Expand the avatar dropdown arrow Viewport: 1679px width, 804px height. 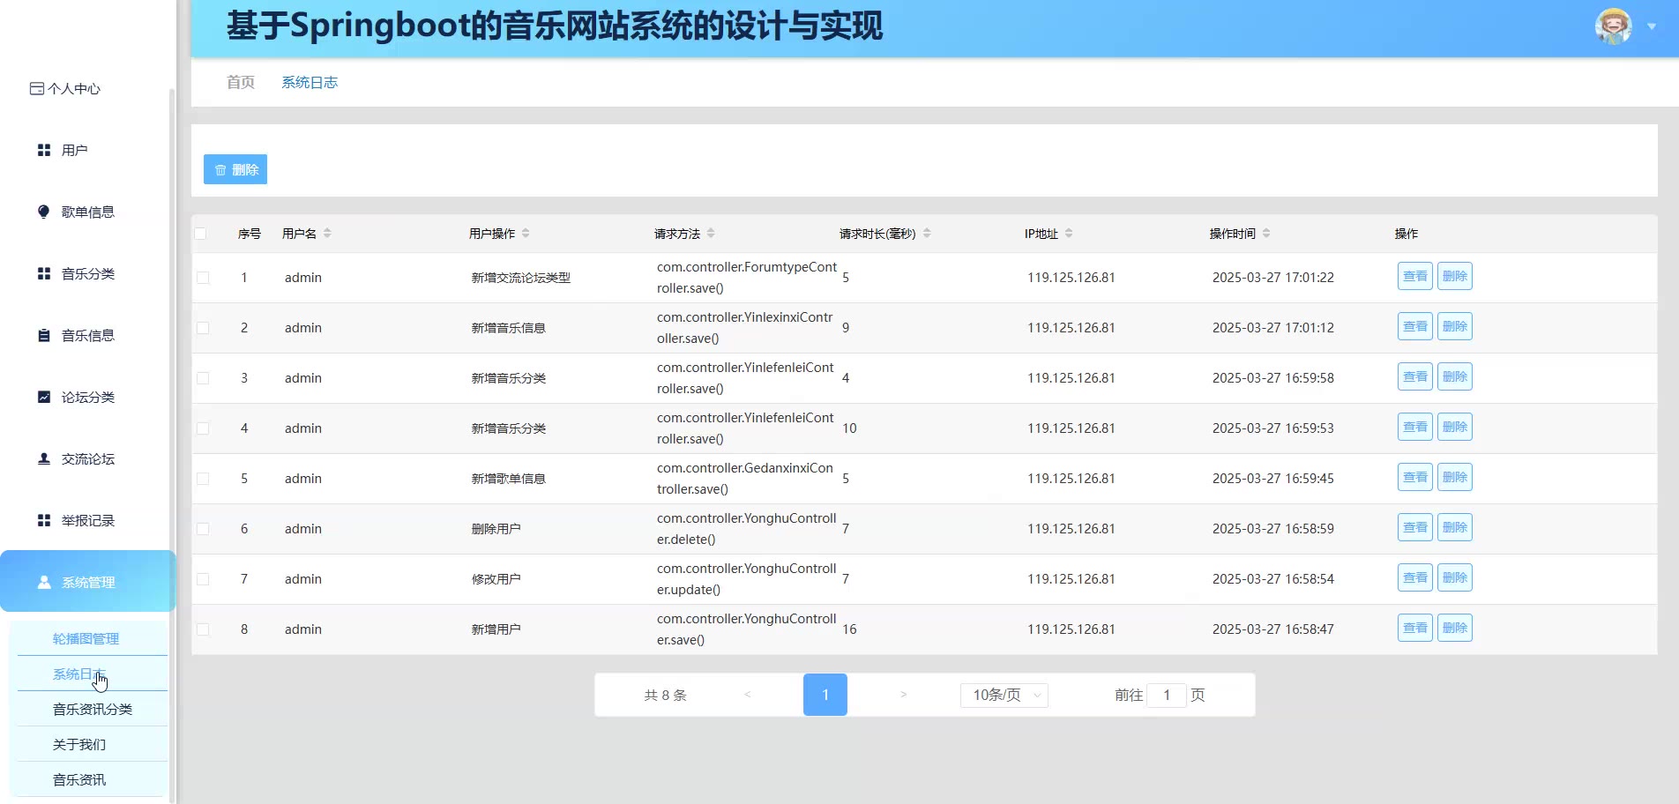pos(1652,26)
